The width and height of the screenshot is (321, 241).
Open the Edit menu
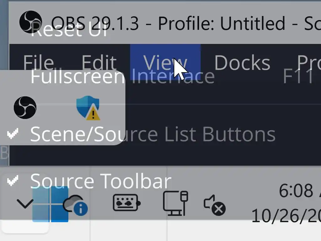point(99,62)
